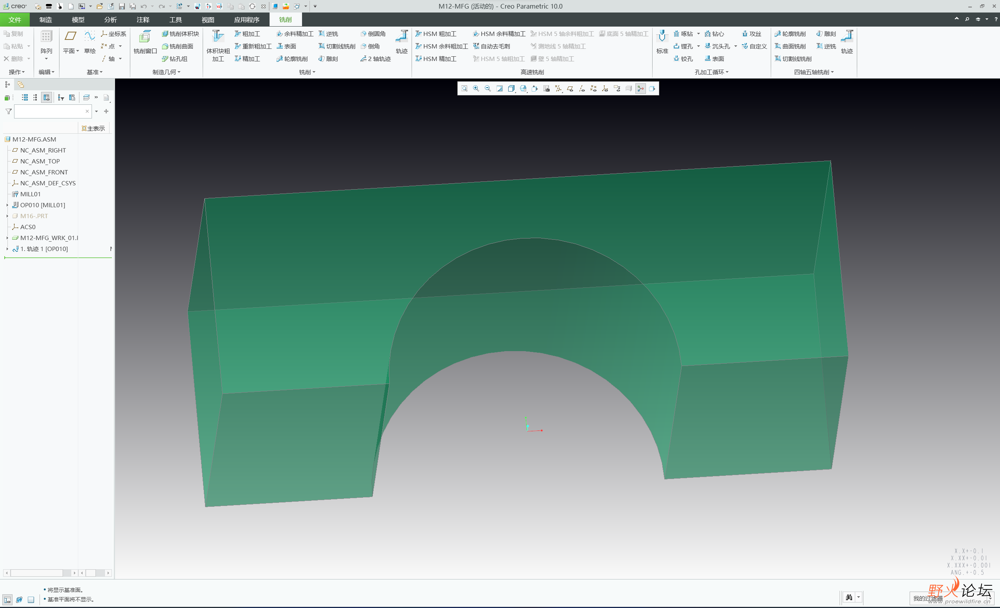Image resolution: width=1000 pixels, height=608 pixels.
Task: Click the Zoom In magnifier icon
Action: point(476,88)
